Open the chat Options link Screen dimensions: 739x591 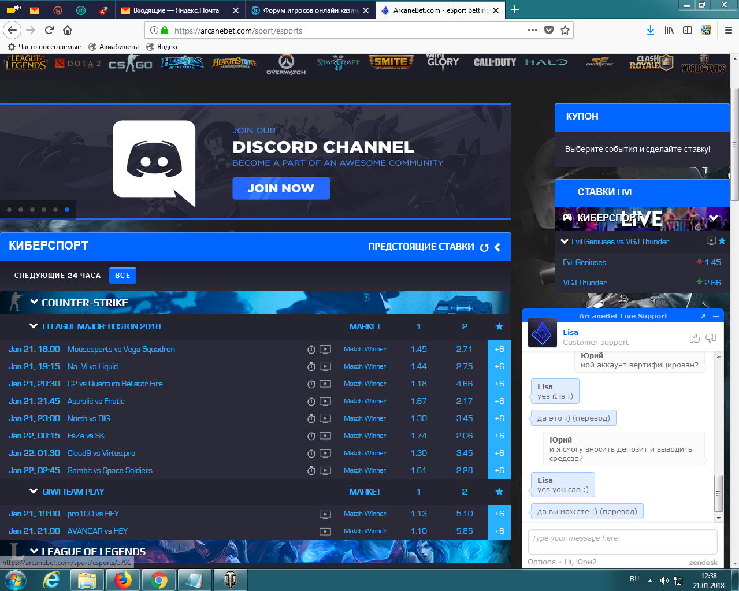pos(541,562)
